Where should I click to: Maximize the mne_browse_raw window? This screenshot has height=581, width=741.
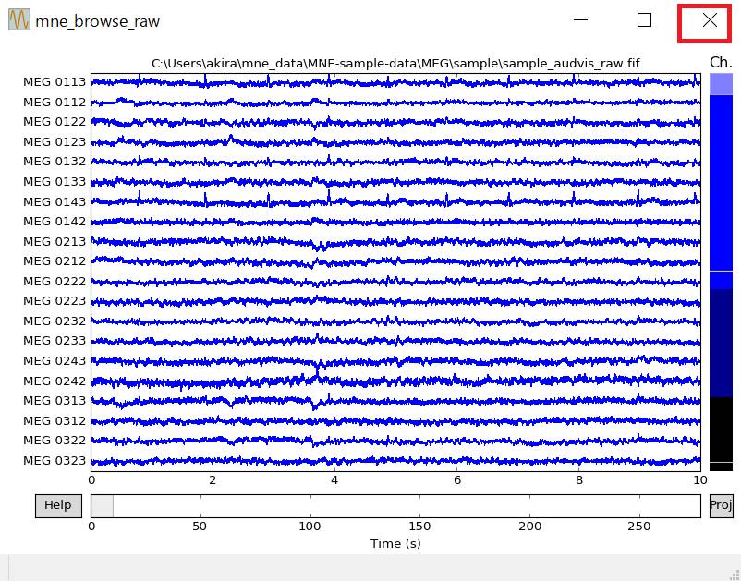pos(644,20)
